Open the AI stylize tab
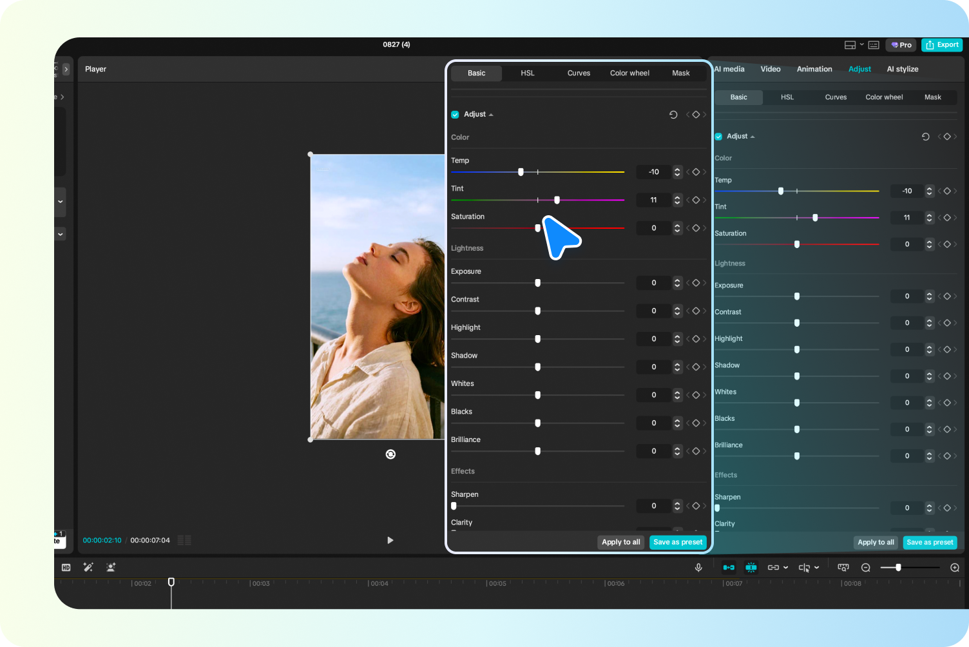Screen dimensions: 969x647 (903, 69)
